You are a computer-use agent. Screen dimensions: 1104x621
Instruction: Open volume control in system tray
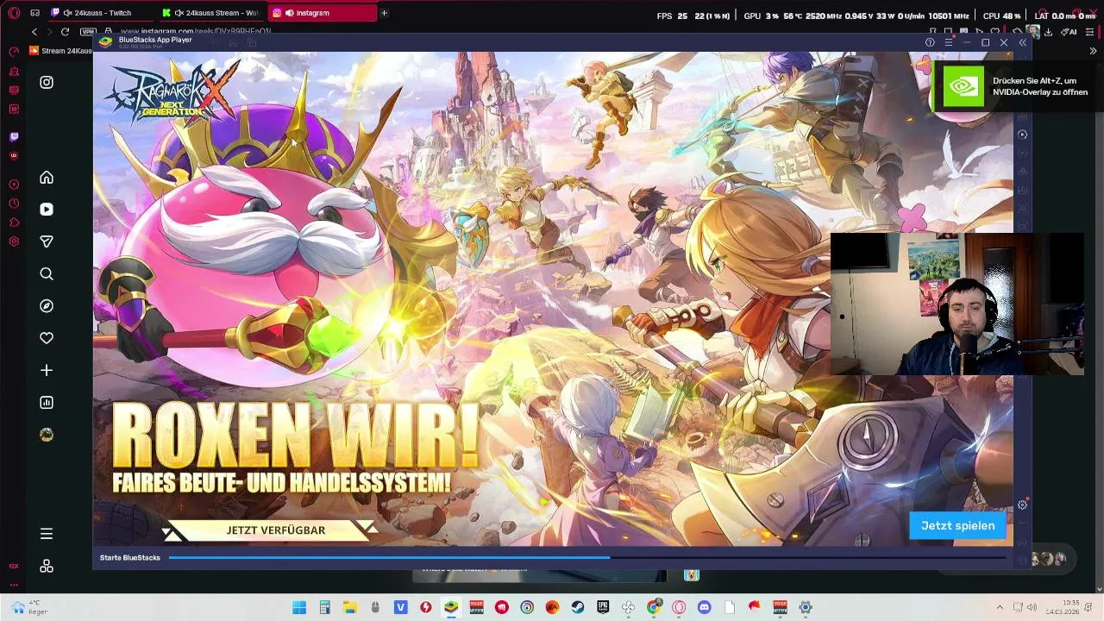click(1032, 607)
